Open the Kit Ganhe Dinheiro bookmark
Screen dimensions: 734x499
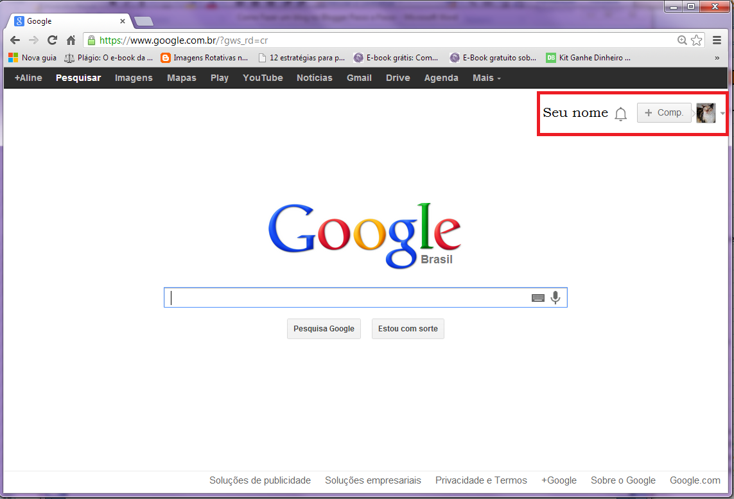point(588,58)
